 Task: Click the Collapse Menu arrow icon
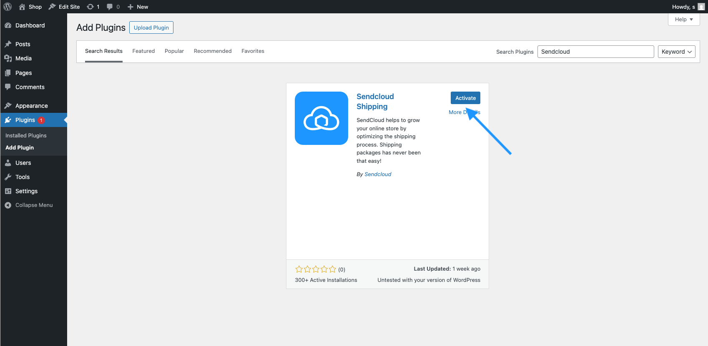[8, 205]
